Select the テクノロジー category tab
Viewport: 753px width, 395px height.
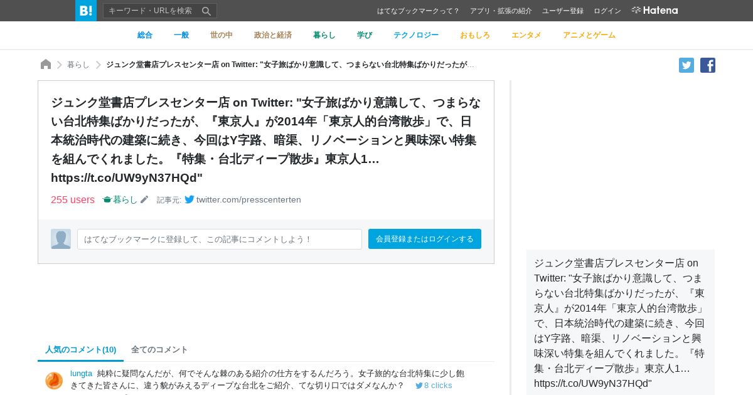coord(416,35)
